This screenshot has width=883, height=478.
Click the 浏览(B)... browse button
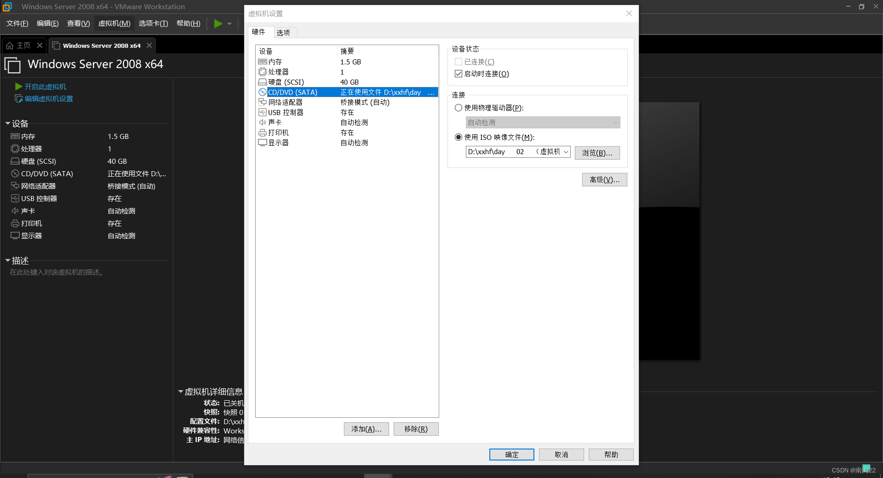click(597, 153)
